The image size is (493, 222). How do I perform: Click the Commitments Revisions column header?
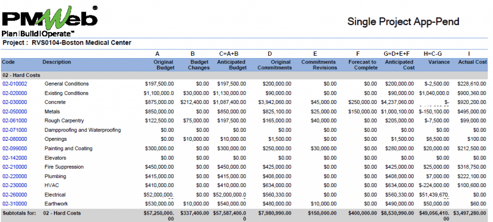(319, 65)
